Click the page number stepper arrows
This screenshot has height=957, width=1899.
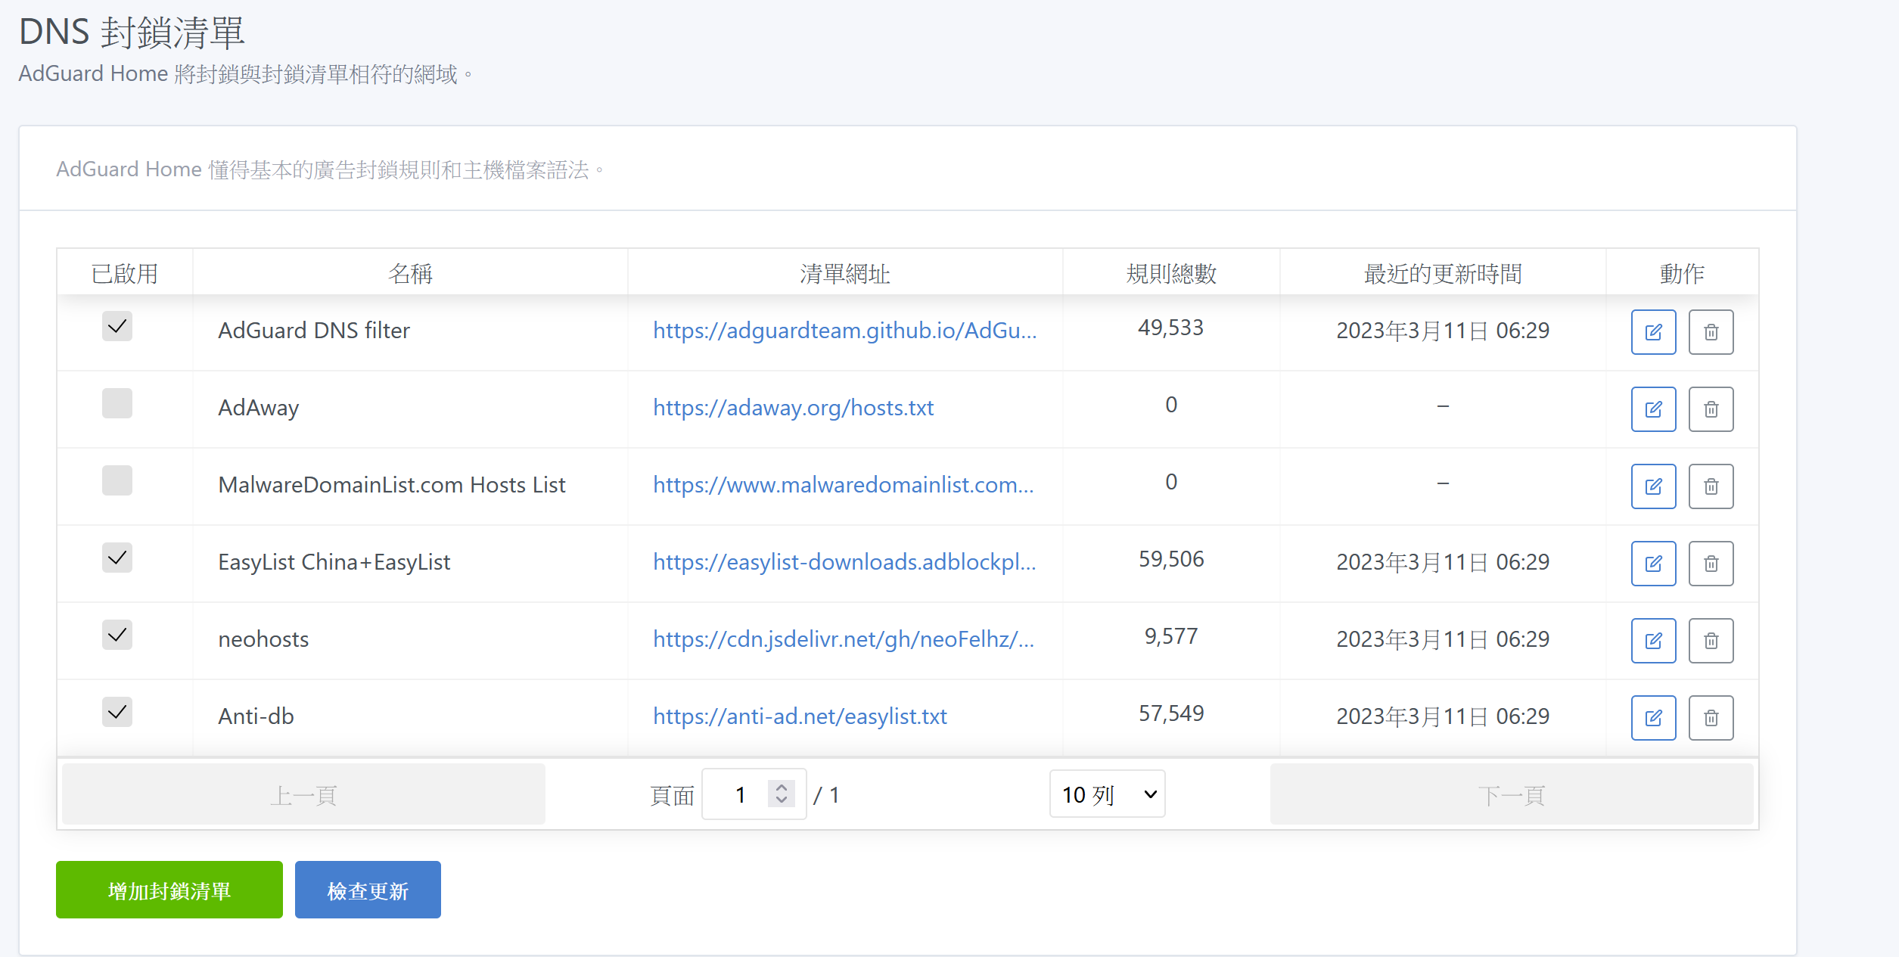tap(782, 794)
